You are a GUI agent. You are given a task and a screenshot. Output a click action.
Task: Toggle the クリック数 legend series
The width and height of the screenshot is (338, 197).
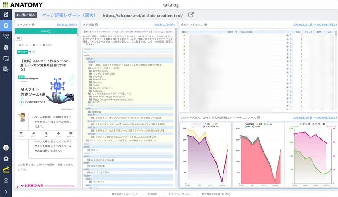(305, 124)
